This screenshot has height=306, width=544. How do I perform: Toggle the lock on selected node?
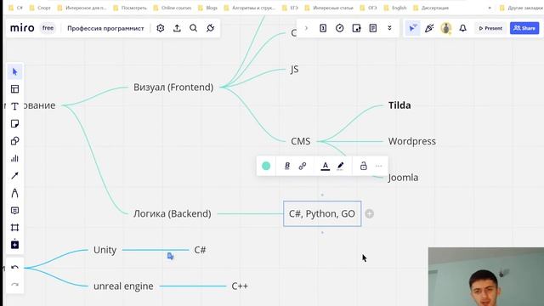click(363, 166)
